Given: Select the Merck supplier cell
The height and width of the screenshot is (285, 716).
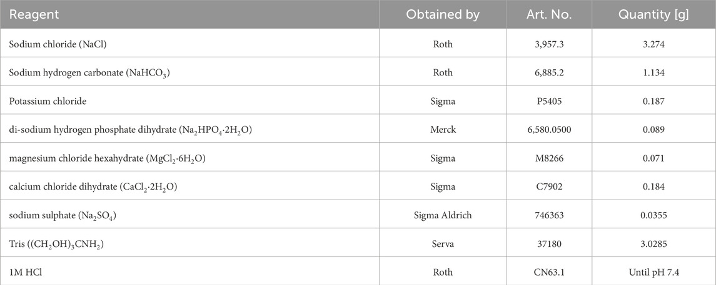Looking at the screenshot, I should [443, 130].
